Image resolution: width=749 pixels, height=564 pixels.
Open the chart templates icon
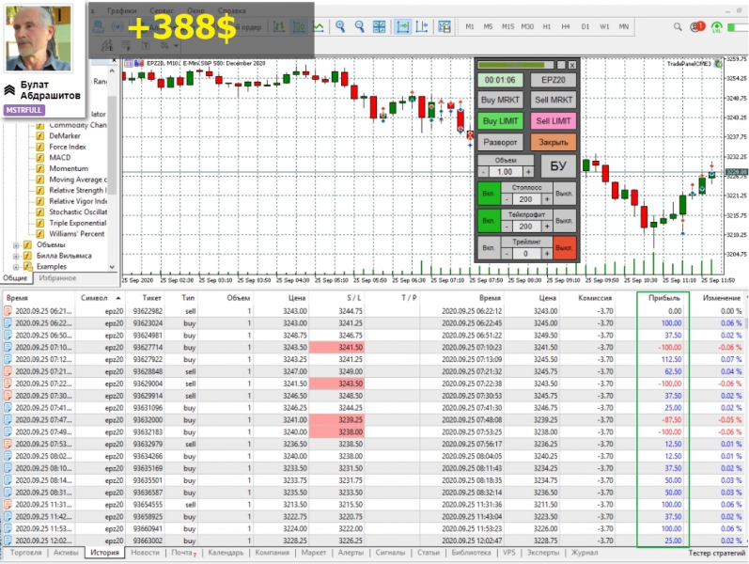tap(445, 26)
